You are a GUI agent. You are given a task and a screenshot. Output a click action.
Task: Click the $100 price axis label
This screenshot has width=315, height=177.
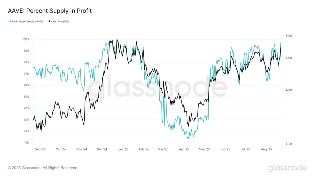(289, 144)
